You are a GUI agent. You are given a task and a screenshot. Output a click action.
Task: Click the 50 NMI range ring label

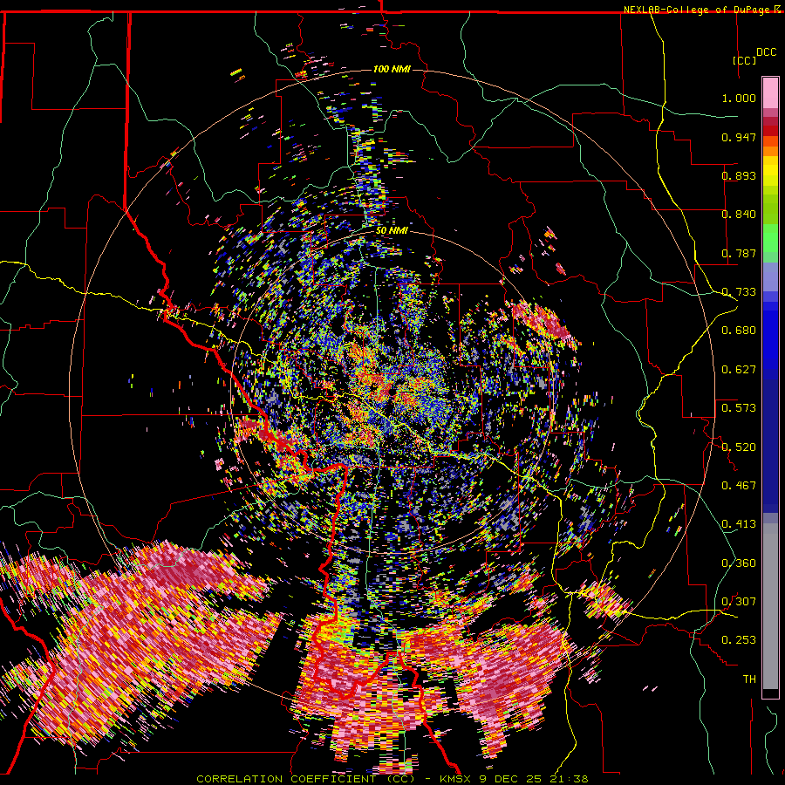click(x=392, y=231)
